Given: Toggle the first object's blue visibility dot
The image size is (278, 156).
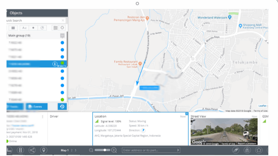Looking at the screenshot, I should tap(62, 43).
